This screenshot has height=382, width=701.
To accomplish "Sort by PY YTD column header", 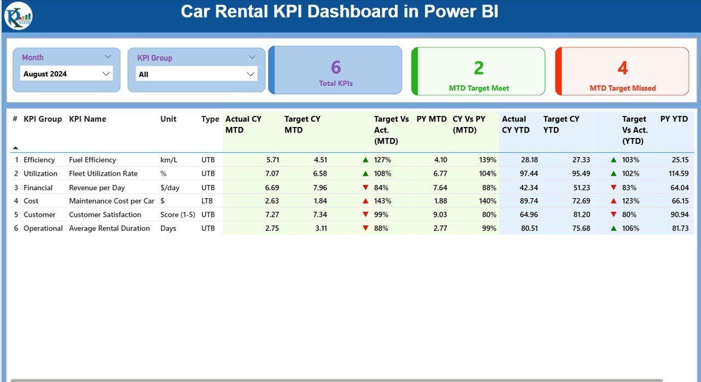I will click(x=674, y=119).
